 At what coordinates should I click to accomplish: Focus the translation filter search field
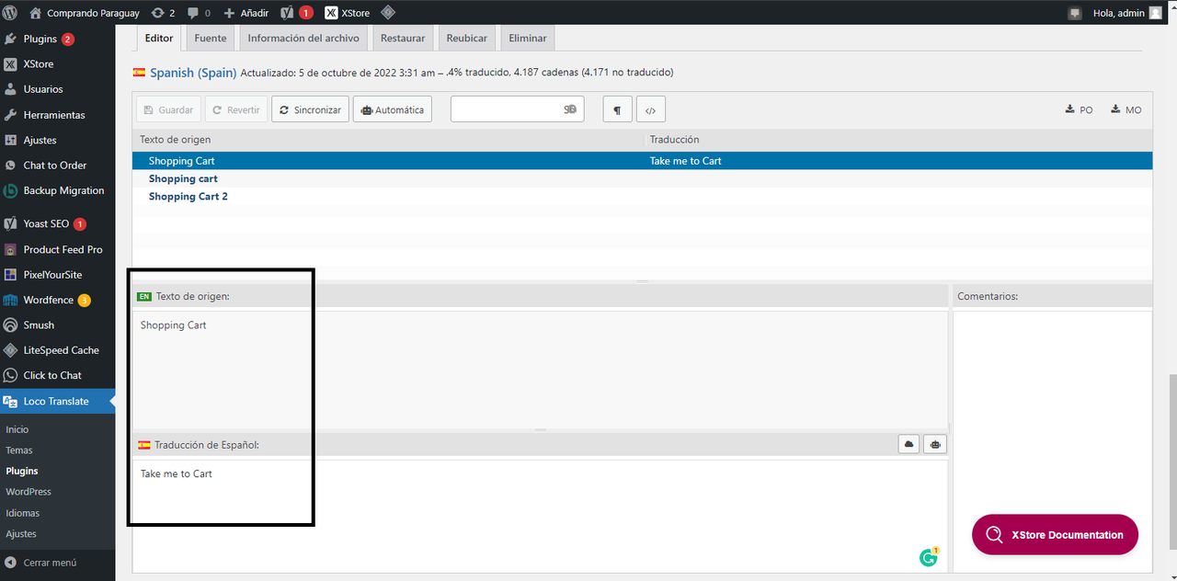[x=517, y=109]
